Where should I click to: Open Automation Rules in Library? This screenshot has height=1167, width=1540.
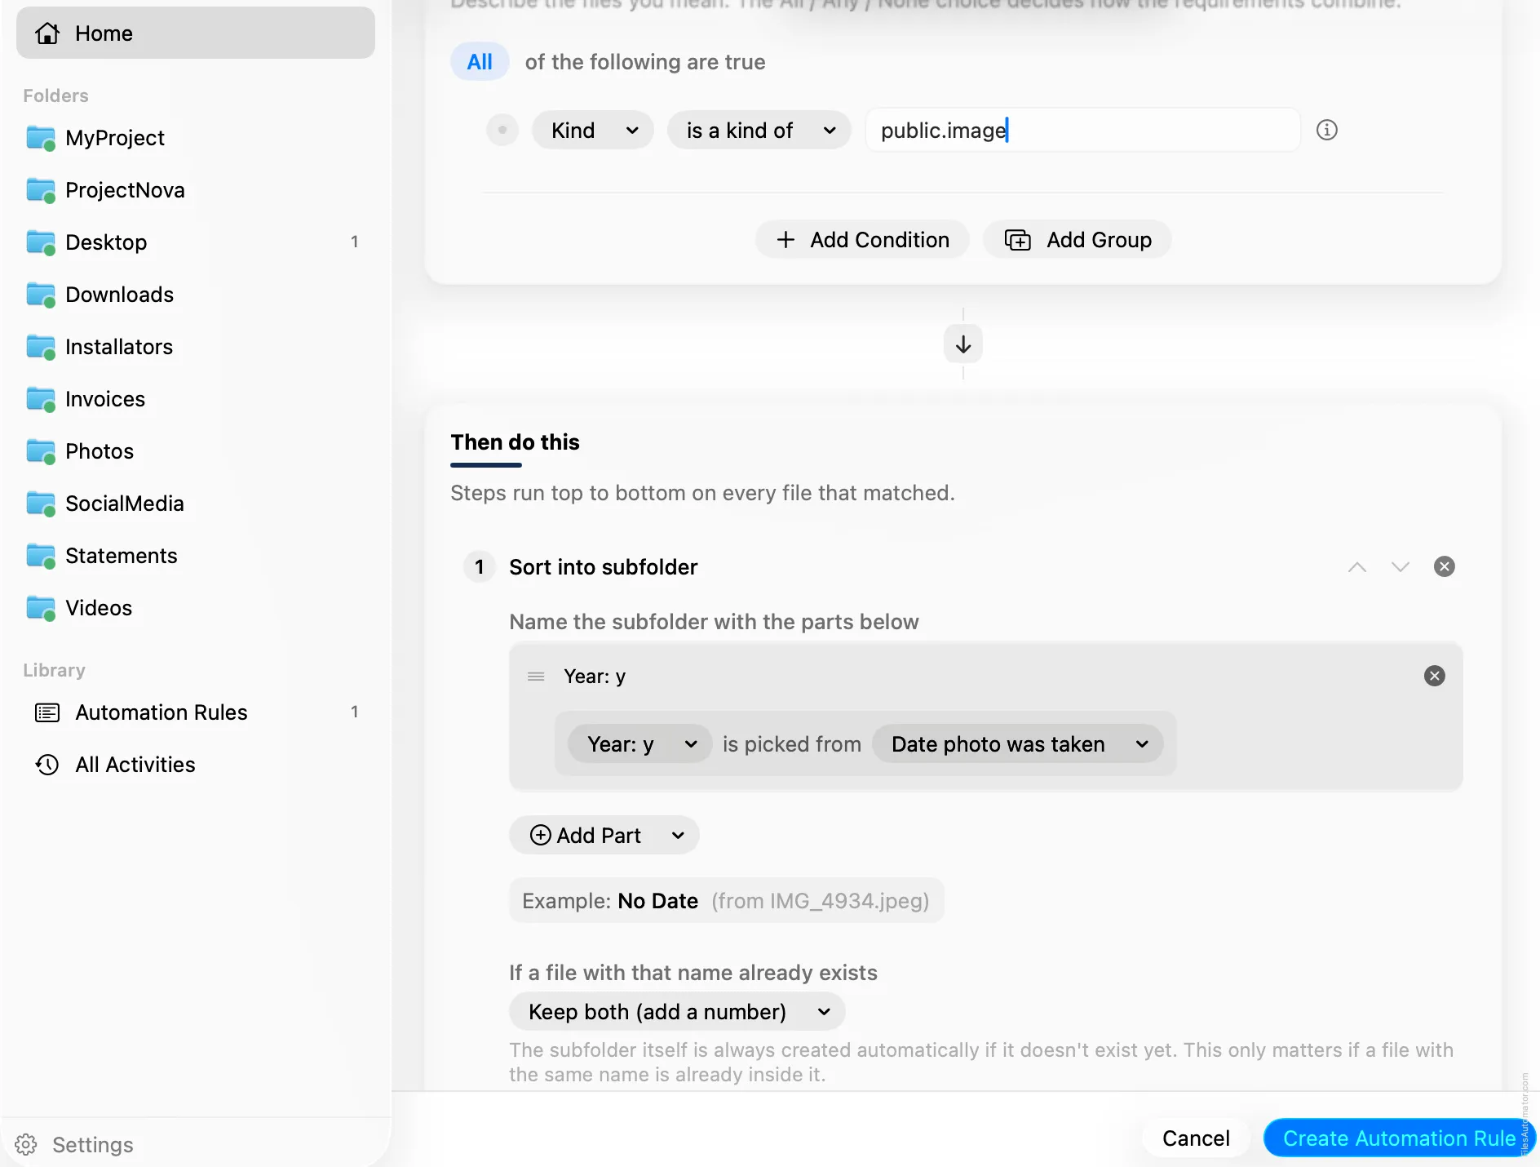coord(196,712)
